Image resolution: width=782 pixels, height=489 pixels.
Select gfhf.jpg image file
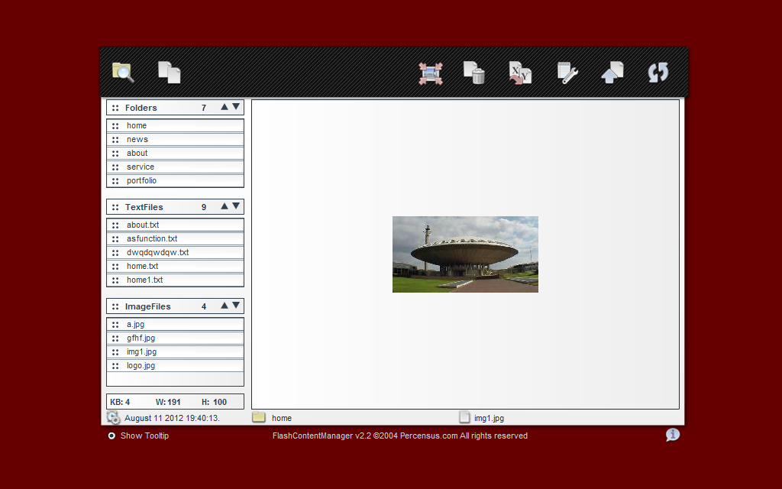[175, 338]
